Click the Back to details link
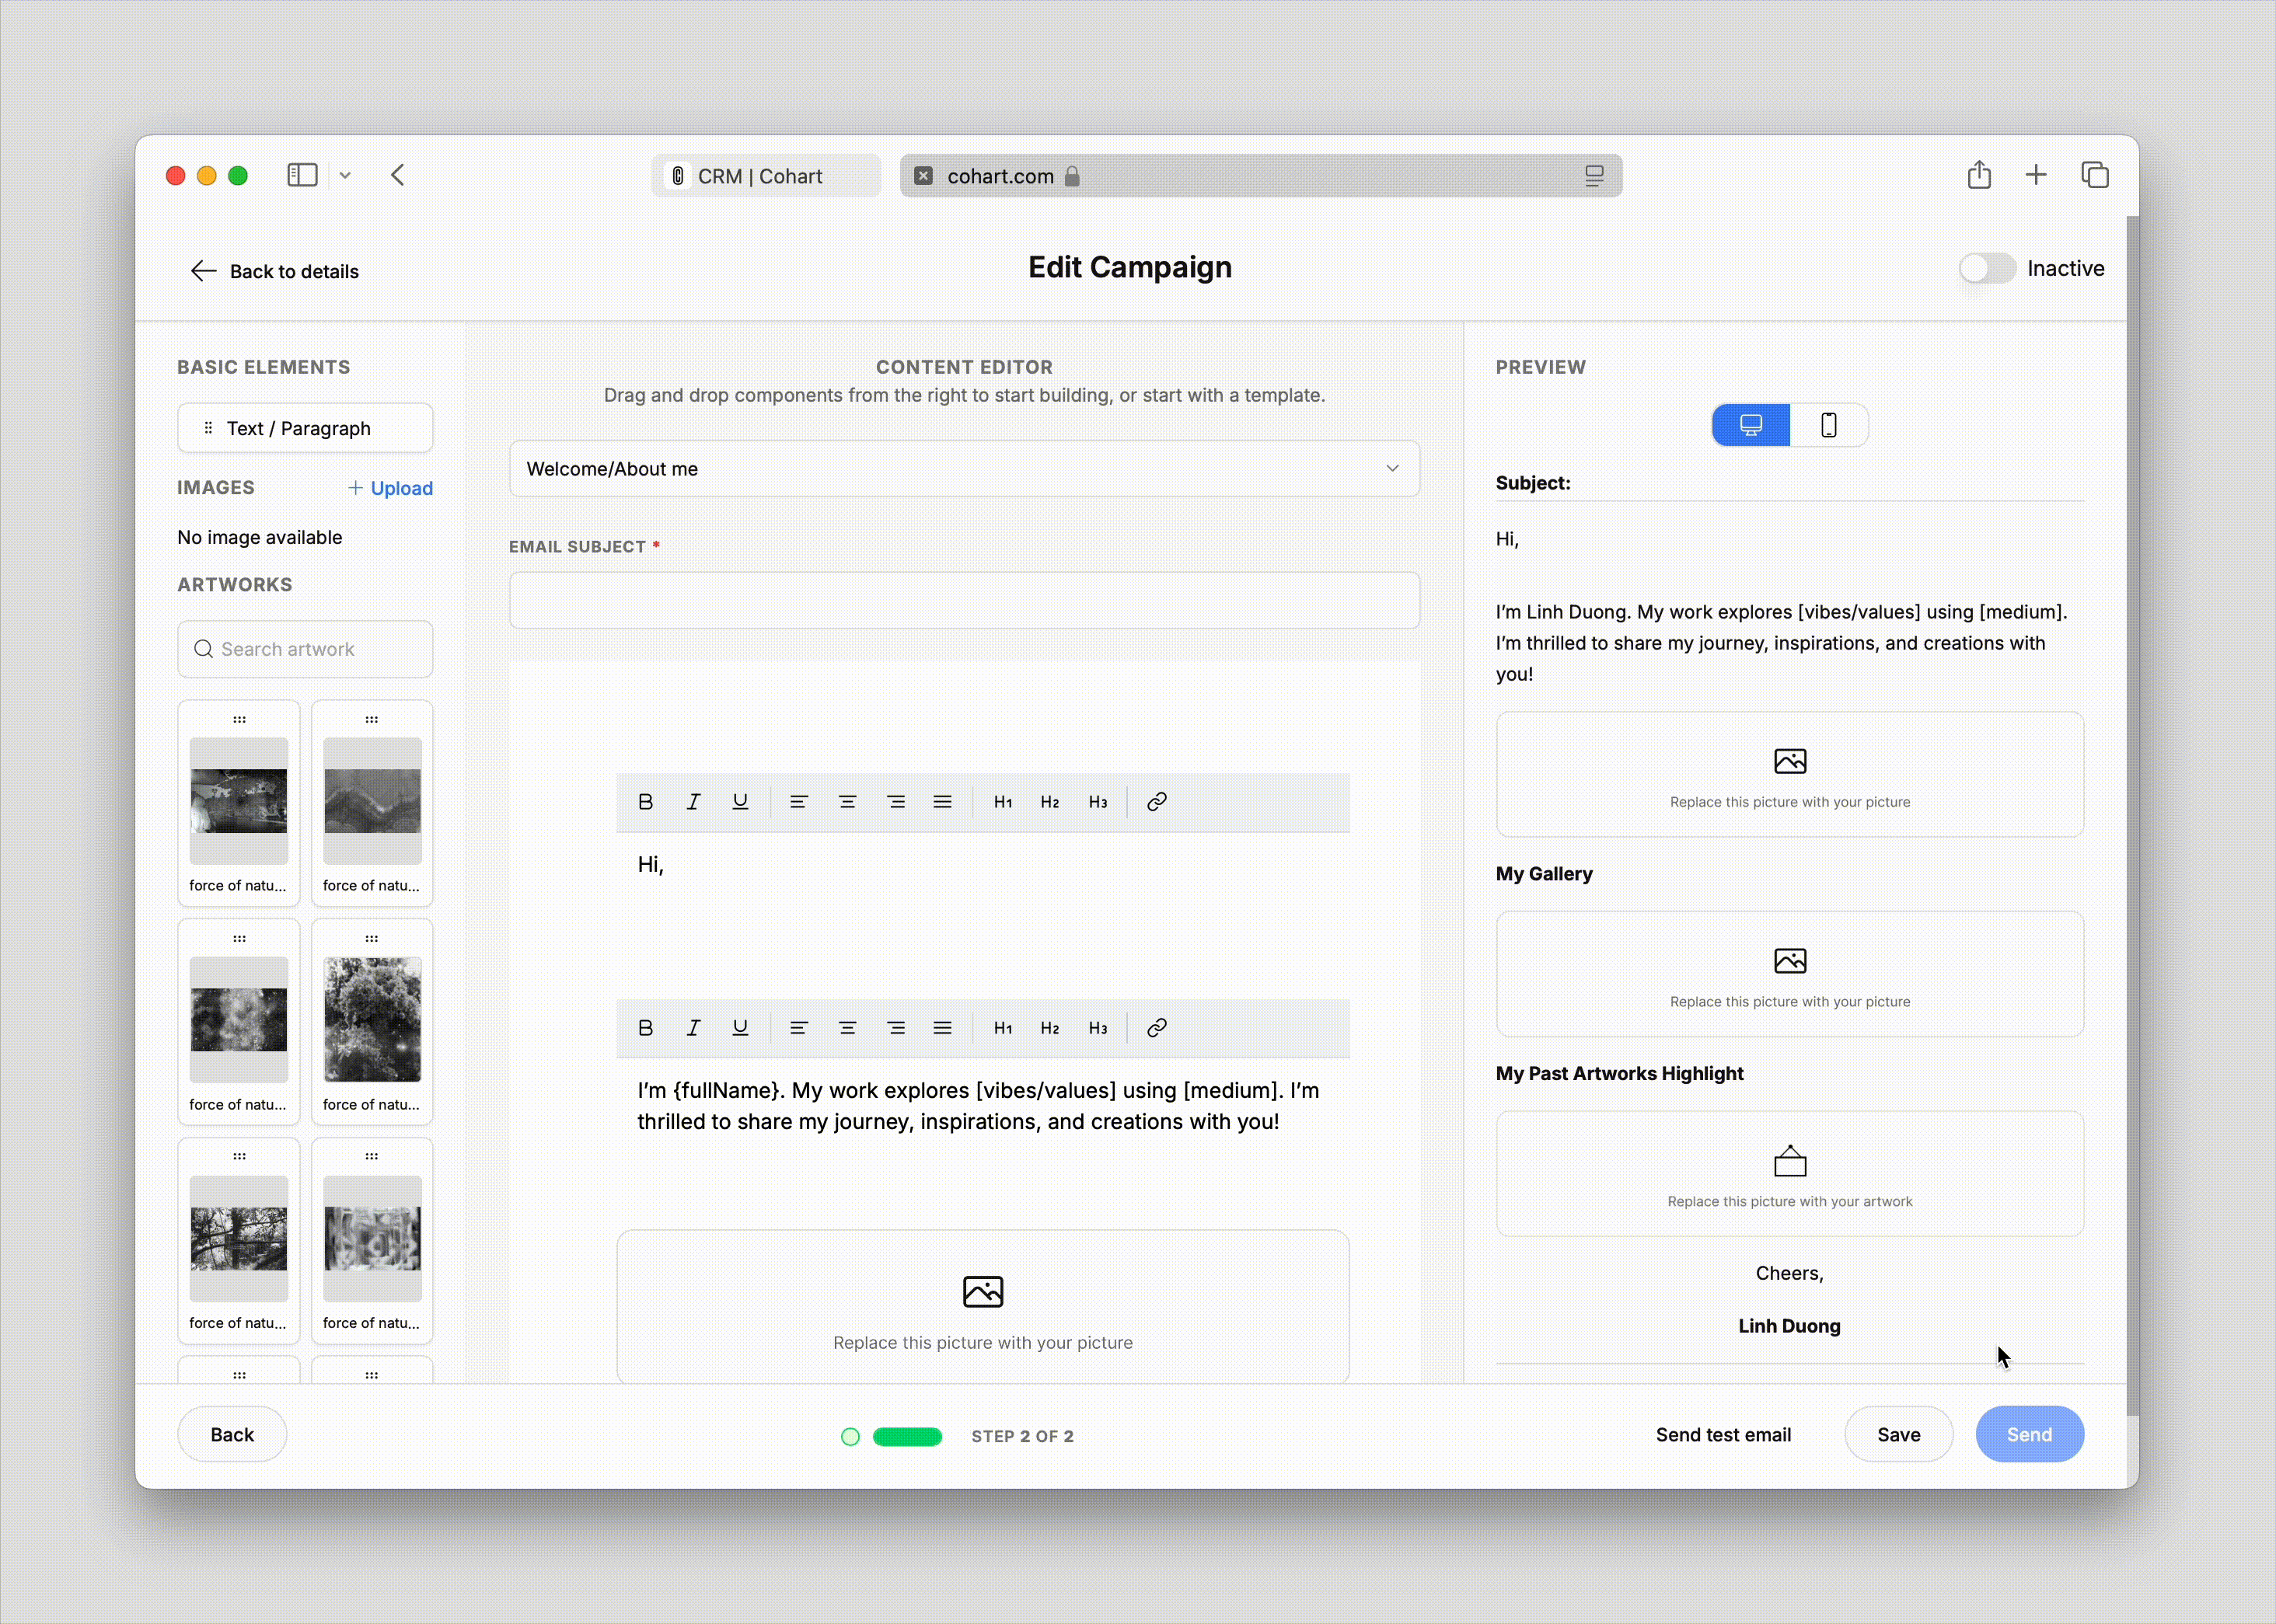This screenshot has width=2276, height=1624. (x=274, y=271)
